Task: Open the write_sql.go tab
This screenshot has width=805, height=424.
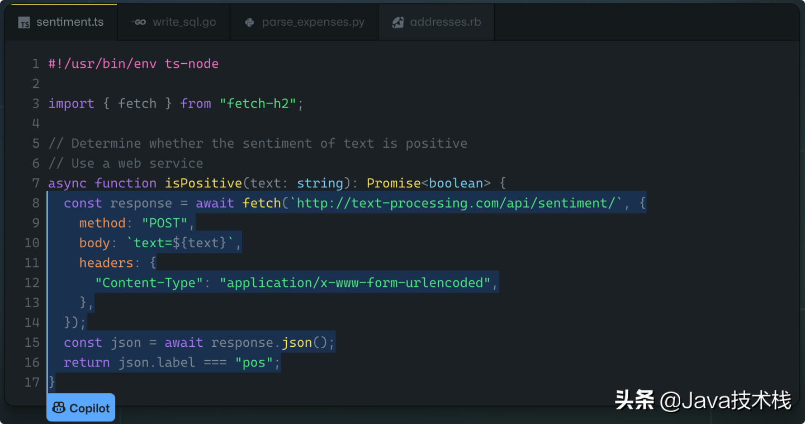Action: (x=174, y=22)
